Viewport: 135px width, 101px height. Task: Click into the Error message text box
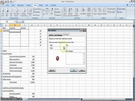(x=75, y=58)
